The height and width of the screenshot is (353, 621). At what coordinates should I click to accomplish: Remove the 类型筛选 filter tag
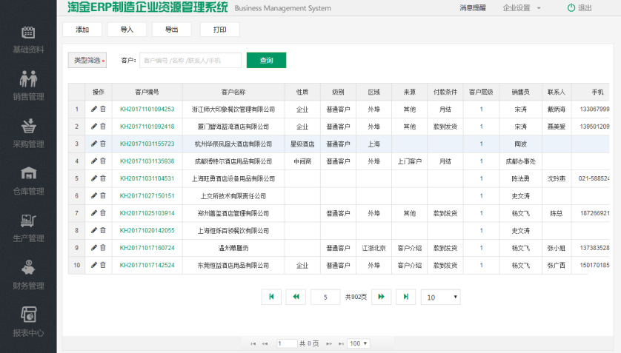104,61
